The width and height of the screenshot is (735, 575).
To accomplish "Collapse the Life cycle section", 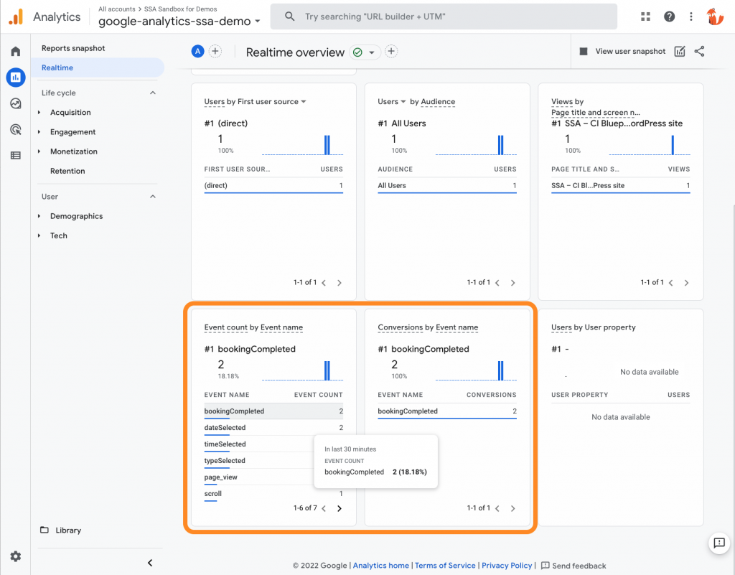I will click(153, 93).
